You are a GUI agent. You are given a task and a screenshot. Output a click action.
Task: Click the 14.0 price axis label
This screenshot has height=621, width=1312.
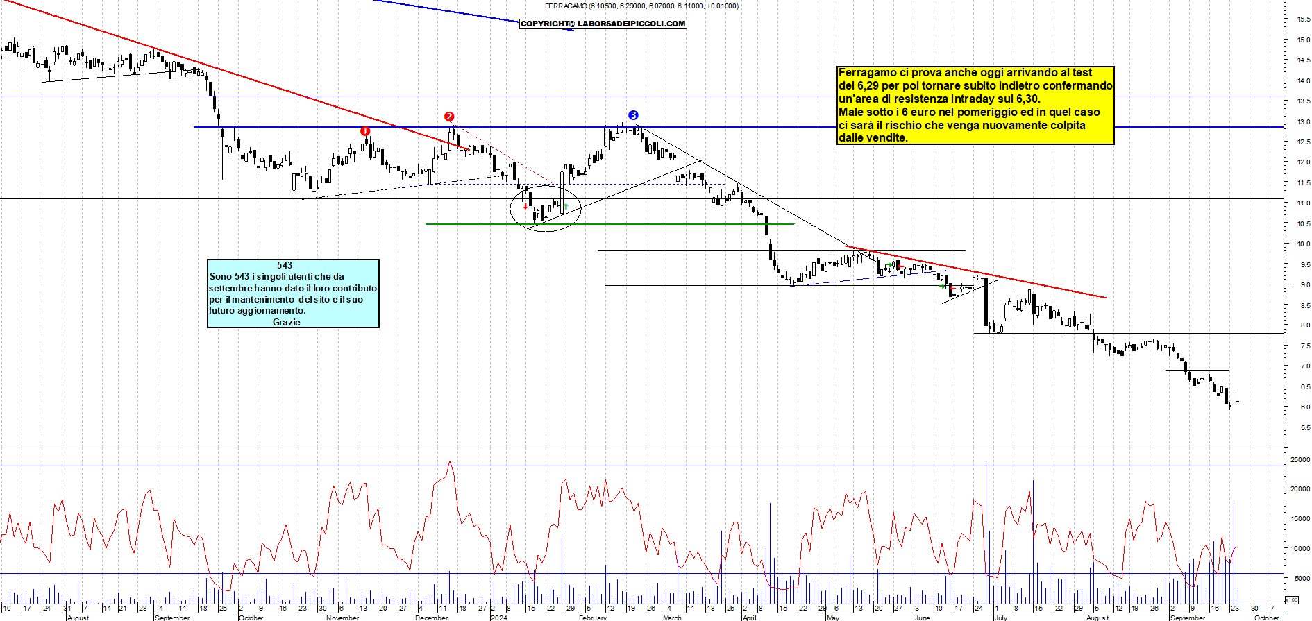1303,80
